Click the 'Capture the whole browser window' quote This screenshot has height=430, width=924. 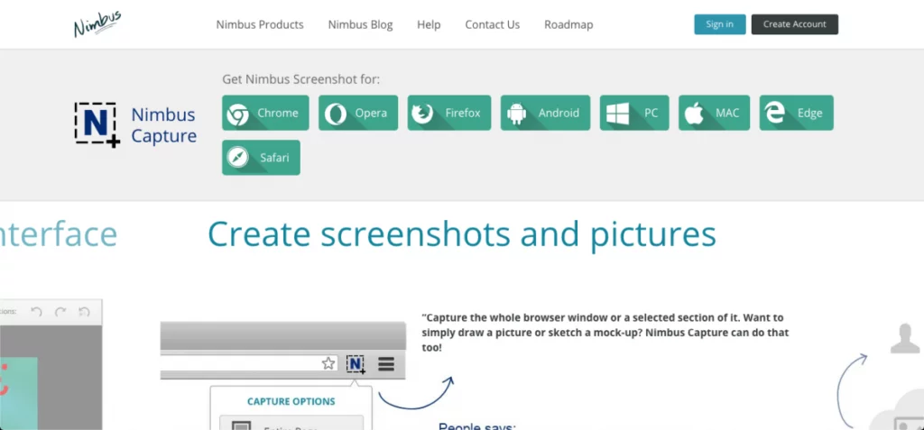pos(605,333)
